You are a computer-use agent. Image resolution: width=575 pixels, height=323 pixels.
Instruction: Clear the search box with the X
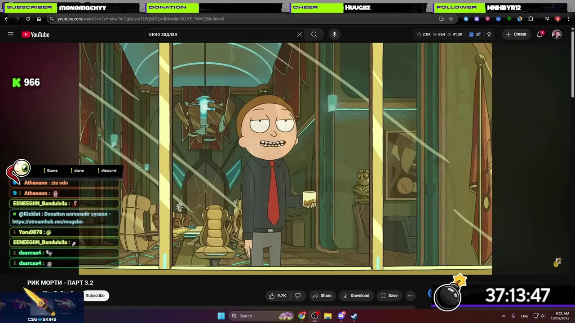tap(300, 34)
